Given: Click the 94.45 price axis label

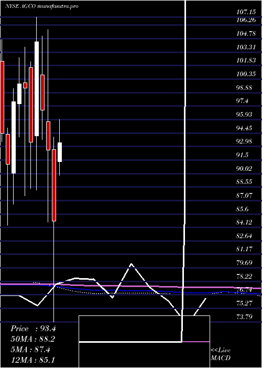Looking at the screenshot, I should (x=244, y=128).
